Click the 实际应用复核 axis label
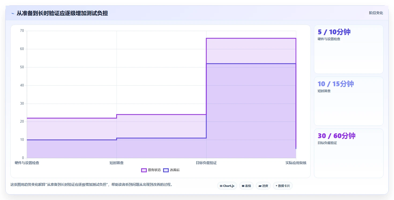Image resolution: width=394 pixels, height=200 pixels. [296, 163]
